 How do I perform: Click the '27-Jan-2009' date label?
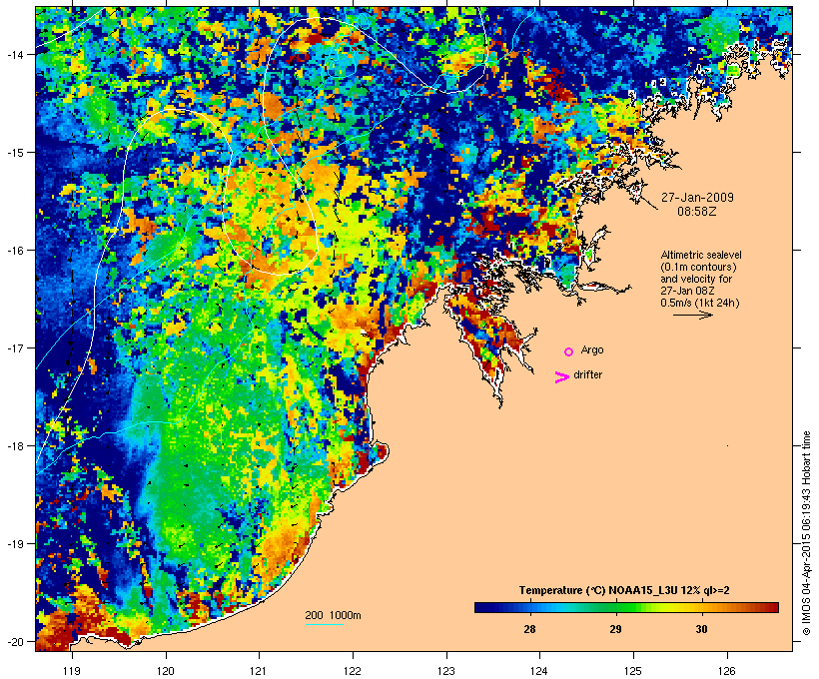click(697, 198)
